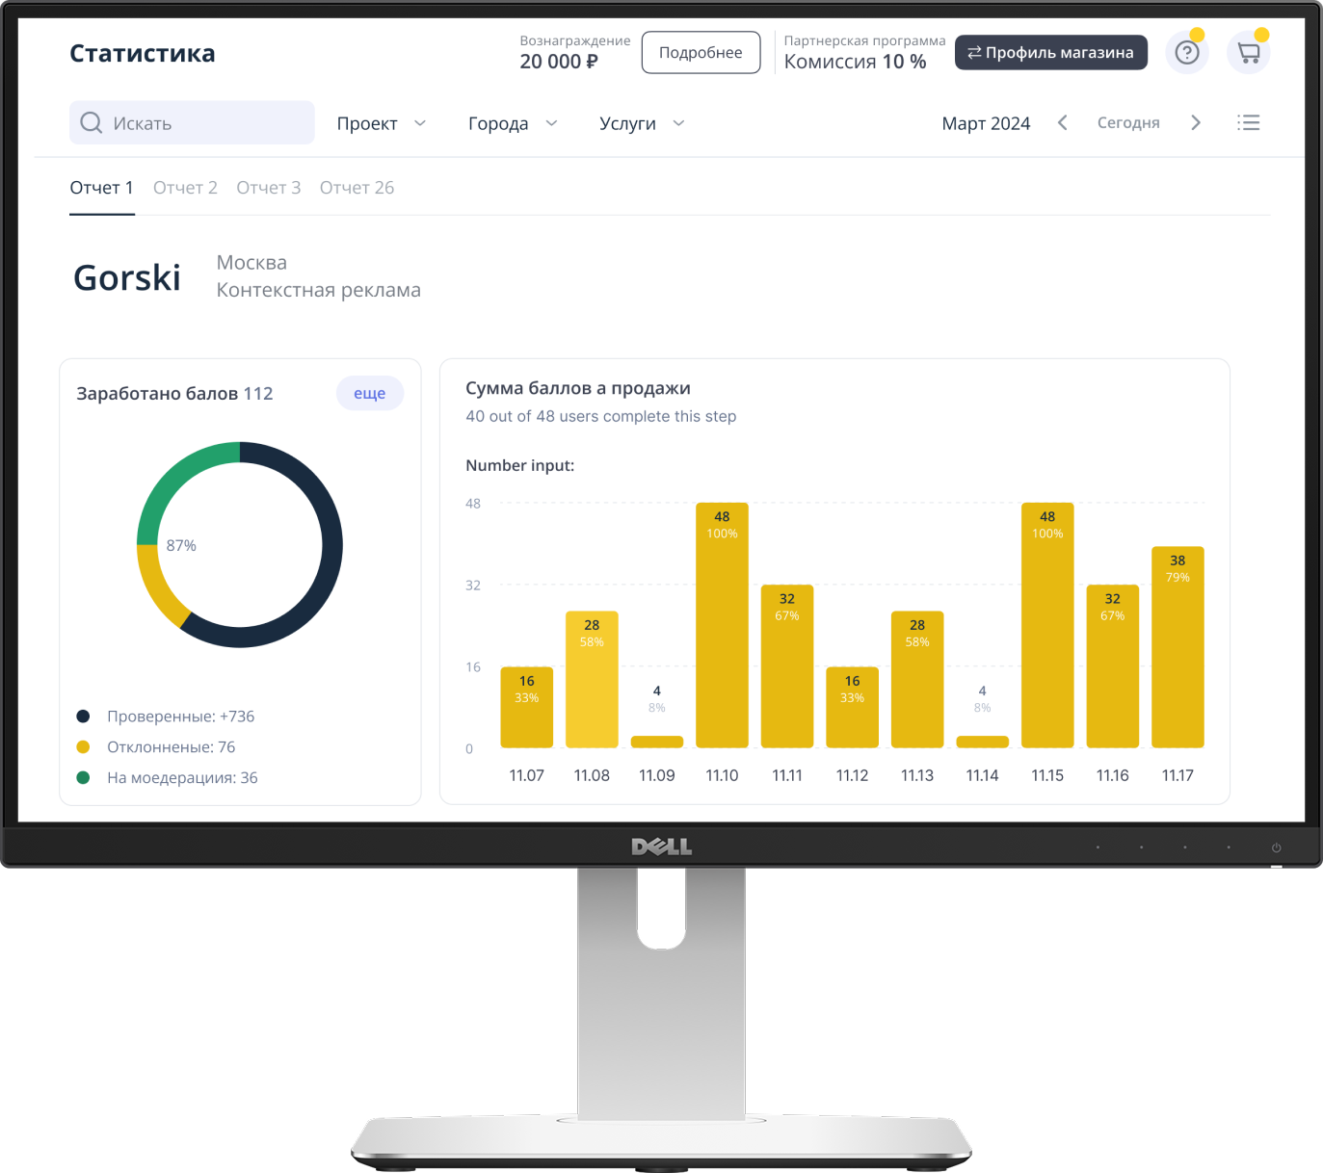Open the shopping cart icon

(1249, 53)
